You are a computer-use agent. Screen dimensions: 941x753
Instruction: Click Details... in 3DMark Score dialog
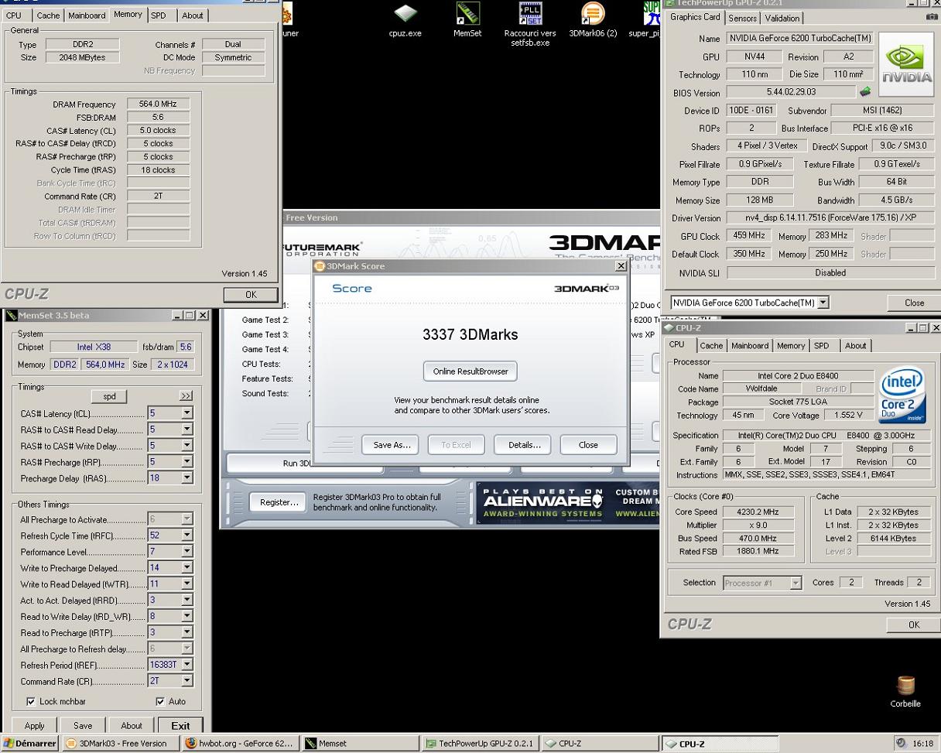coord(524,445)
